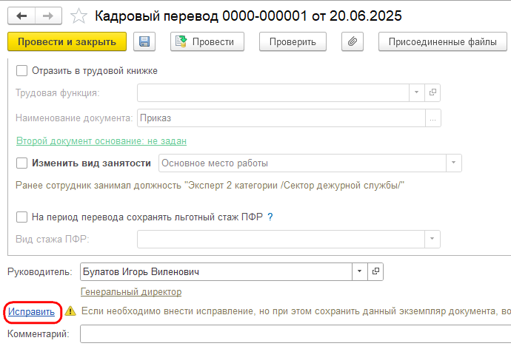
Task: Open the Генеральный директор link
Action: pyautogui.click(x=131, y=292)
